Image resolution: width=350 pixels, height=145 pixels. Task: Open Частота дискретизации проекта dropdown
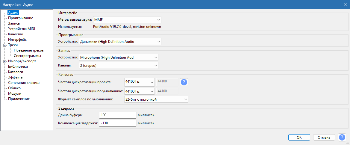point(139,82)
